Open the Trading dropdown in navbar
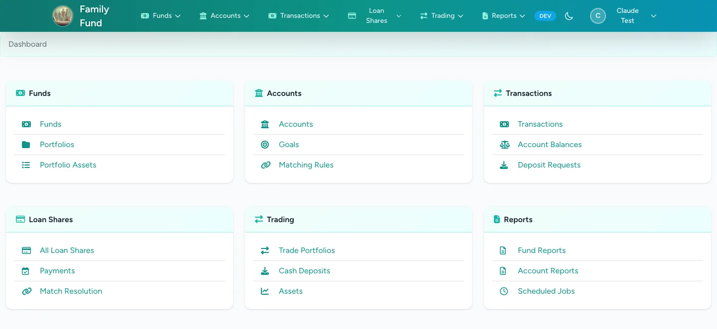717x329 pixels. coord(442,16)
